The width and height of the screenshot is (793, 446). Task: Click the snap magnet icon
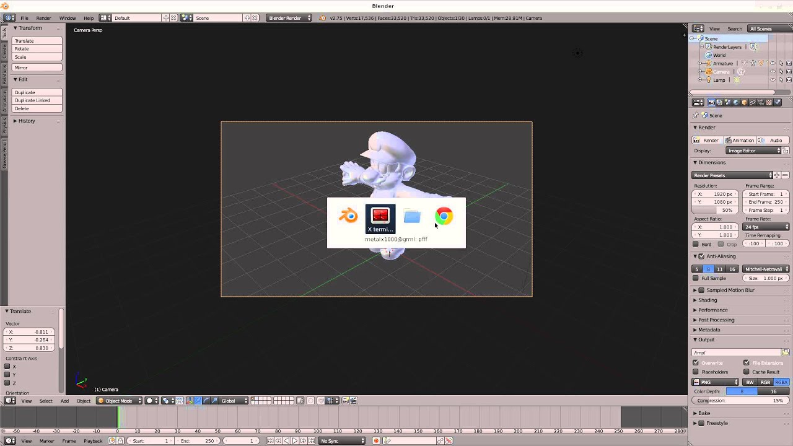click(321, 401)
